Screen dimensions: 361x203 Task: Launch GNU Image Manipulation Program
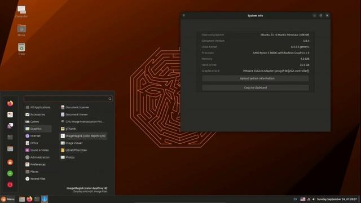tap(83, 122)
